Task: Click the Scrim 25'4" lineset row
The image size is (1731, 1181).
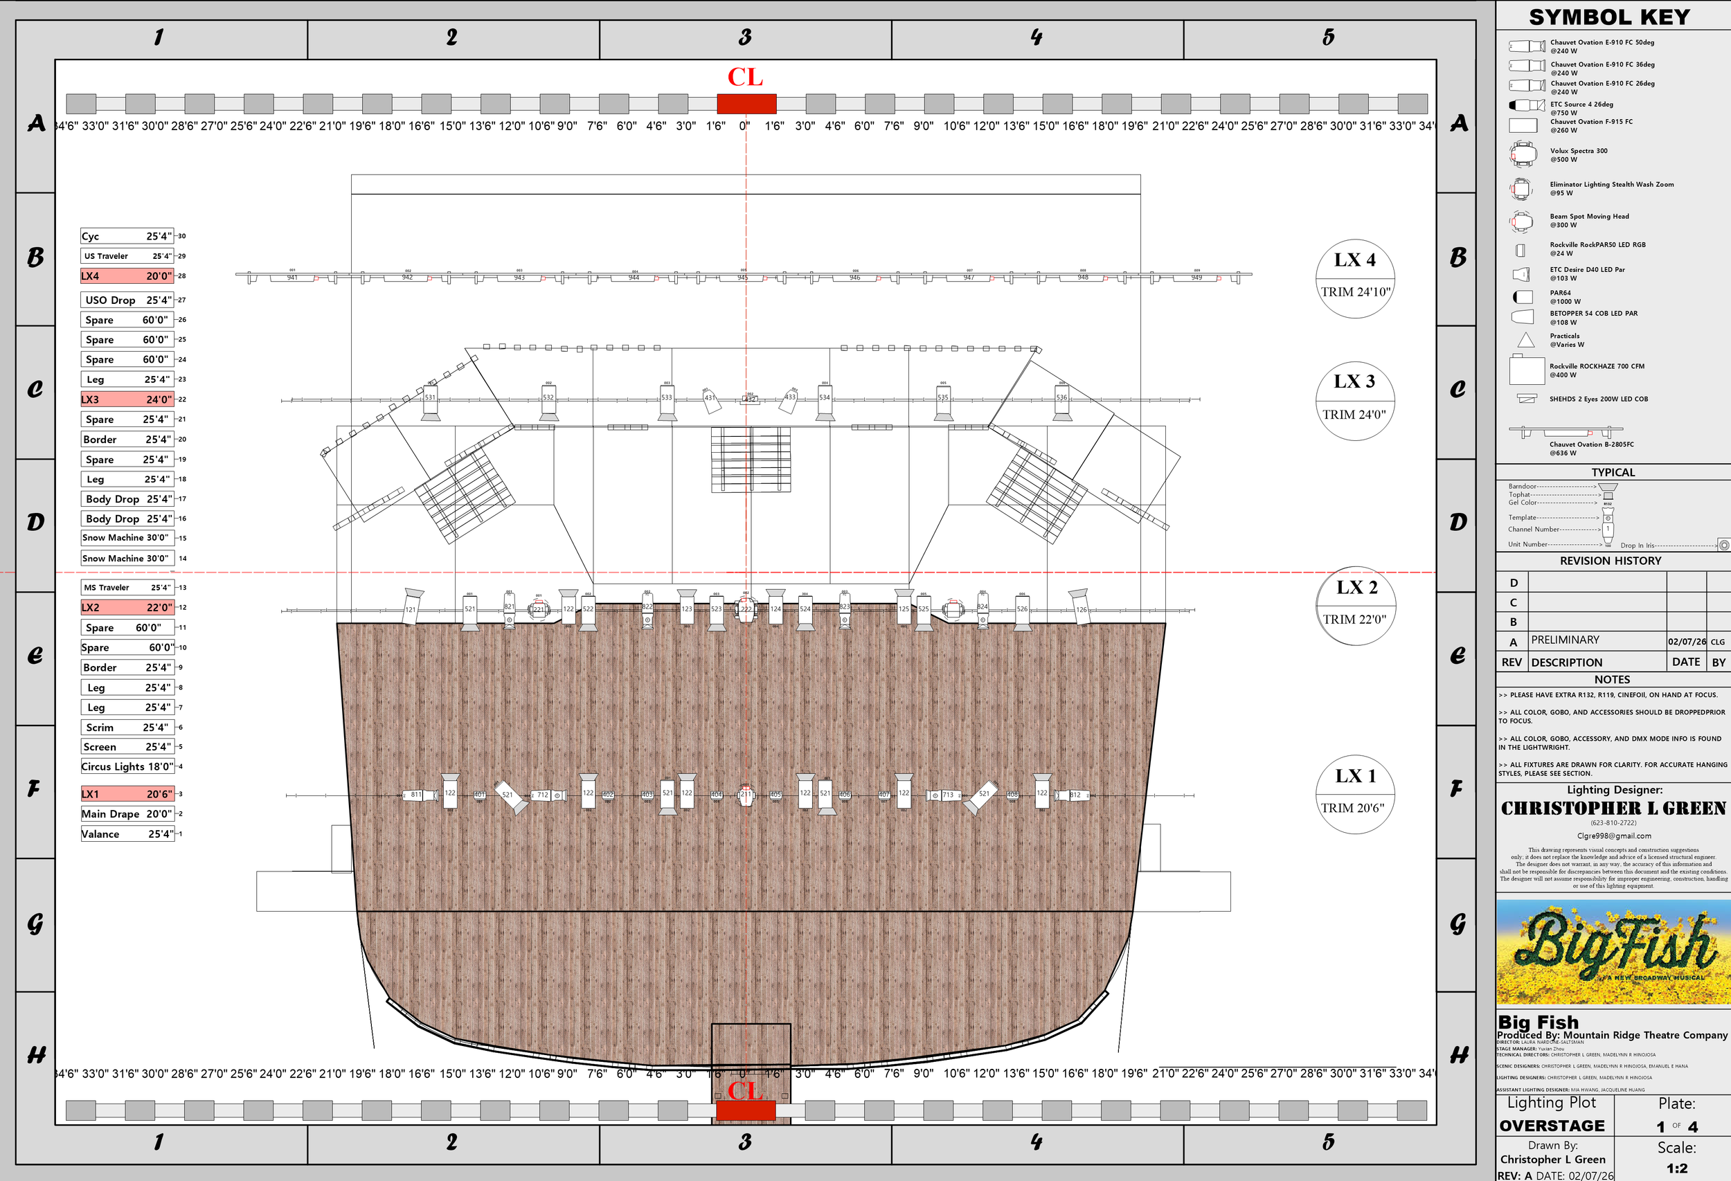Action: tap(127, 727)
